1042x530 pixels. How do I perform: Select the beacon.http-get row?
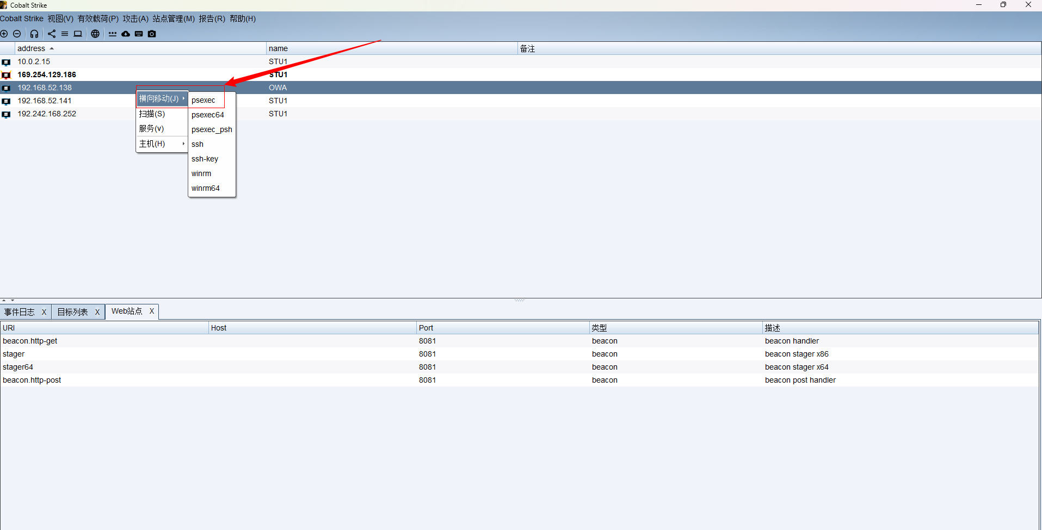coord(520,341)
